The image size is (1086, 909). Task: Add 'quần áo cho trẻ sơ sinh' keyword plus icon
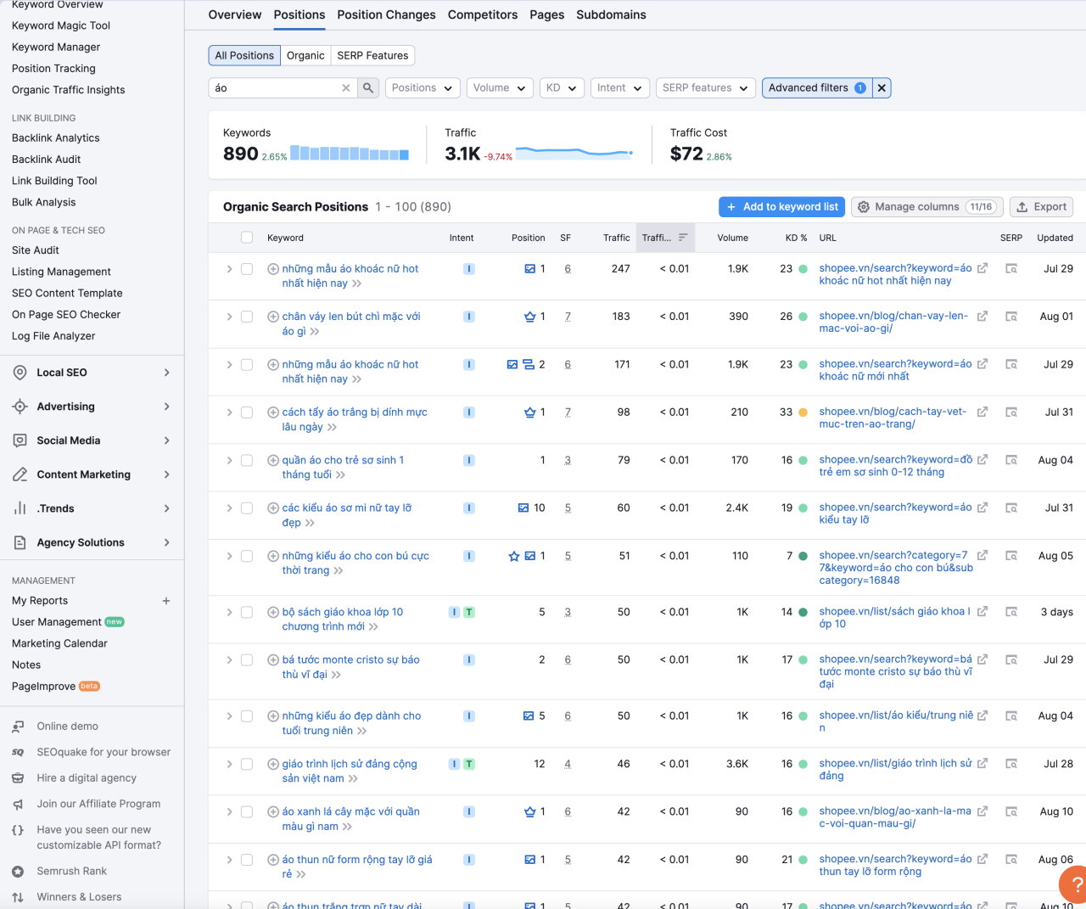(273, 461)
